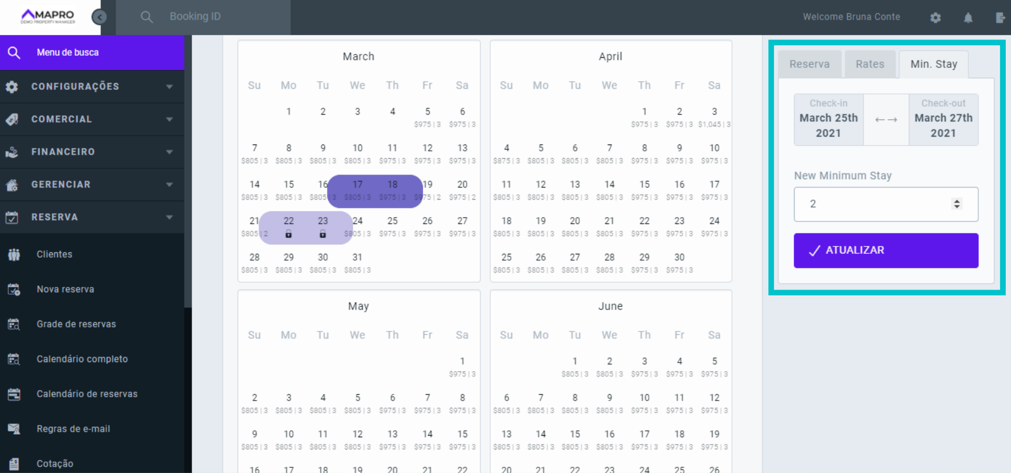Open the Nova reserva sidebar item
Viewport: 1011px width, 473px height.
[x=65, y=289]
